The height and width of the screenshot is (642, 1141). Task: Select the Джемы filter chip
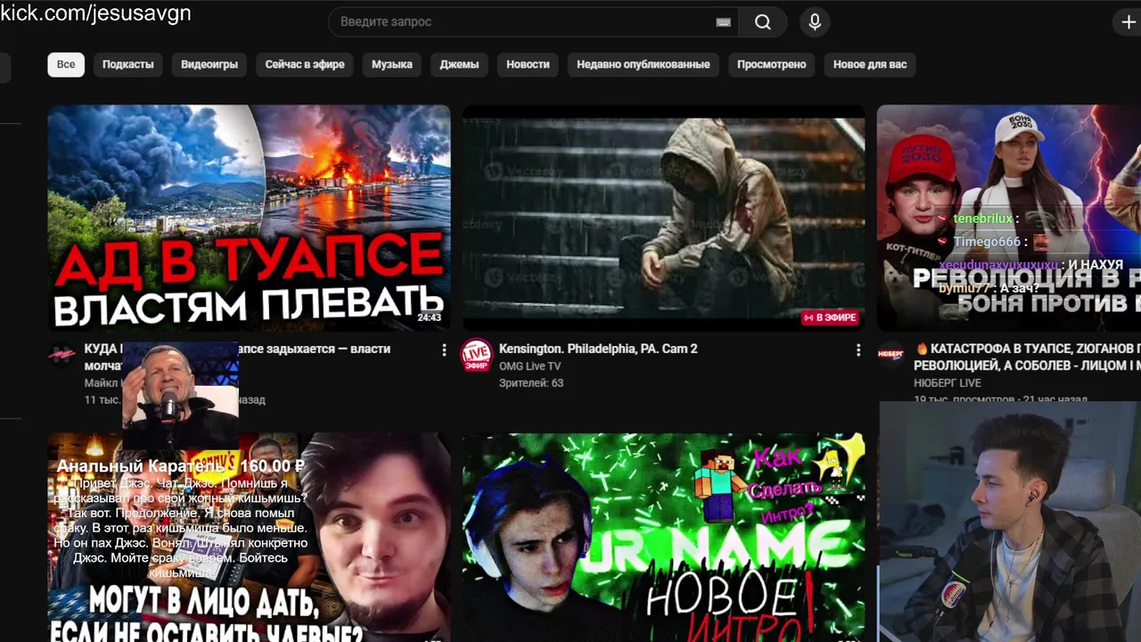point(459,64)
